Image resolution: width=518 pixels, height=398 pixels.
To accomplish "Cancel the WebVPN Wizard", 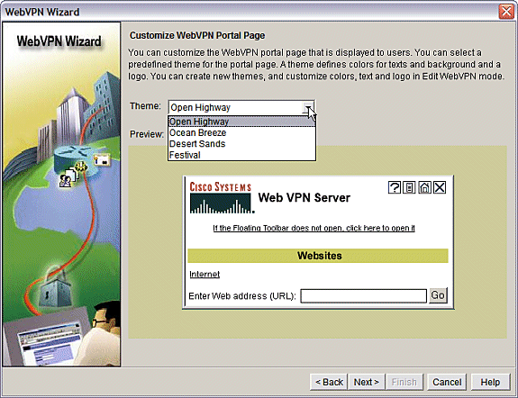I will click(x=447, y=382).
